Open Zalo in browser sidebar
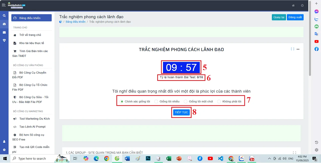 point(316,19)
